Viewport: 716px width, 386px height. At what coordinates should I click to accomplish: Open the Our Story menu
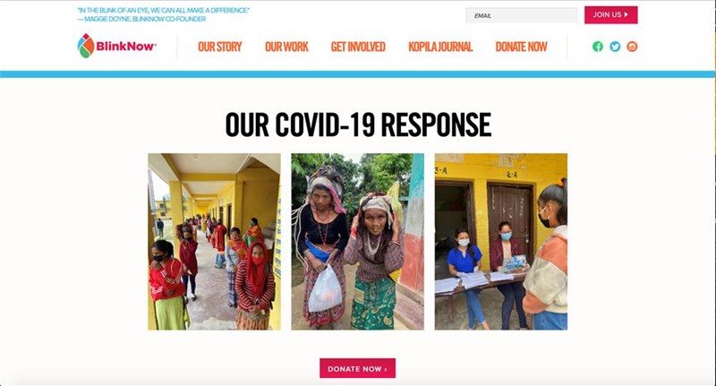pos(219,47)
